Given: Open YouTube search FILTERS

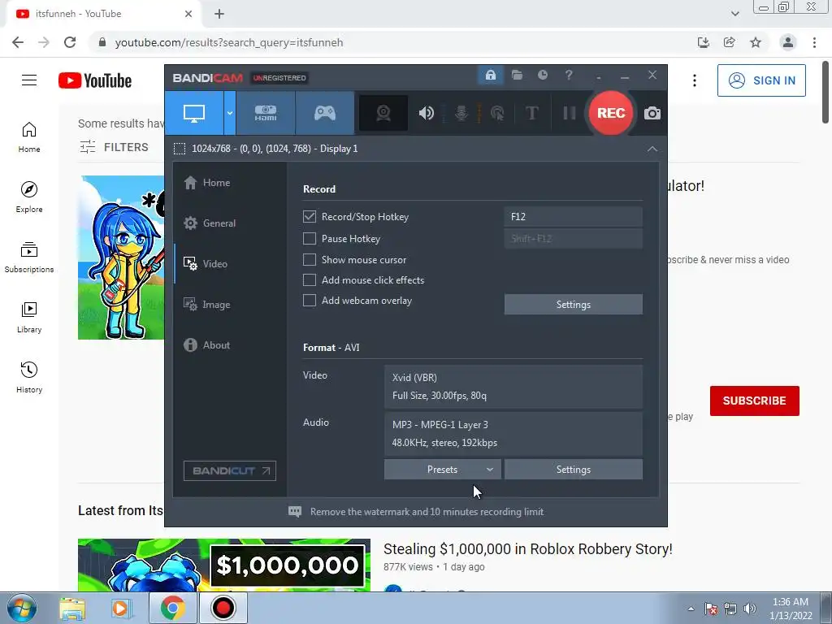Looking at the screenshot, I should [x=114, y=147].
